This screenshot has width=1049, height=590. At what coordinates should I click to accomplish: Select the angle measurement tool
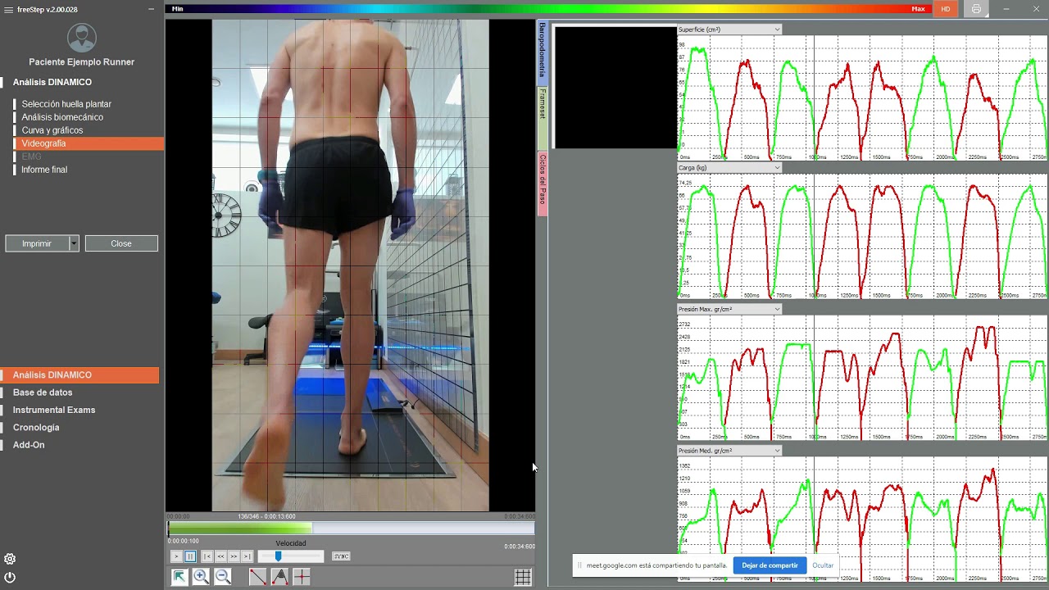[x=279, y=577]
